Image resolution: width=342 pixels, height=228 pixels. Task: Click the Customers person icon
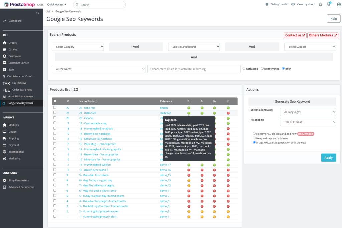pyautogui.click(x=4, y=56)
